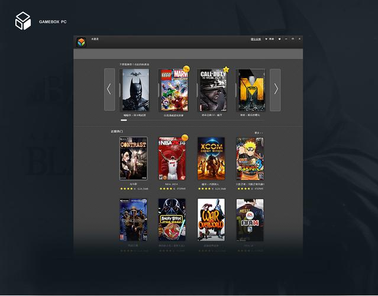This screenshot has width=378, height=296.
Task: Open the Metro Last Light cover
Action: click(x=251, y=90)
